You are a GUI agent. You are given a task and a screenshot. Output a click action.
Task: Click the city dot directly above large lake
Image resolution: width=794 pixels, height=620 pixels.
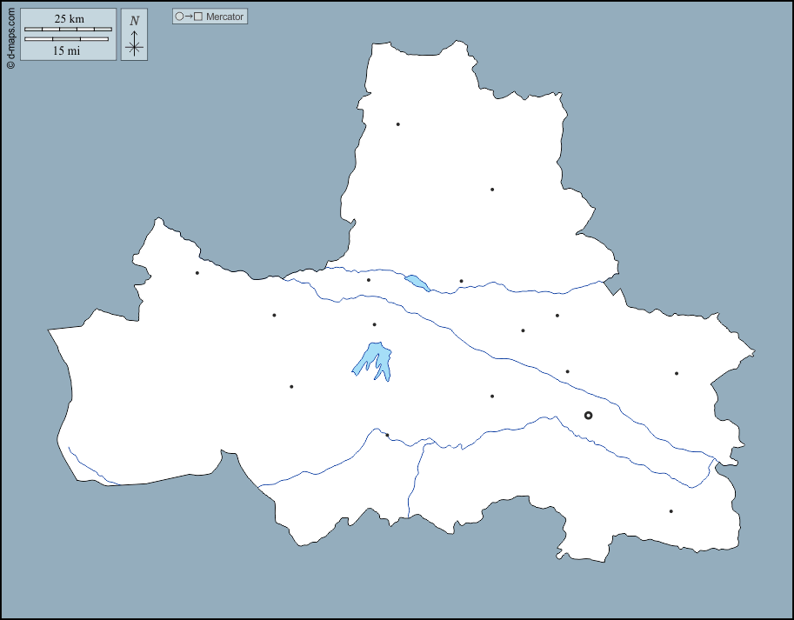tap(375, 324)
